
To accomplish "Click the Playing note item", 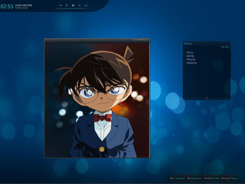I will pos(190,59).
